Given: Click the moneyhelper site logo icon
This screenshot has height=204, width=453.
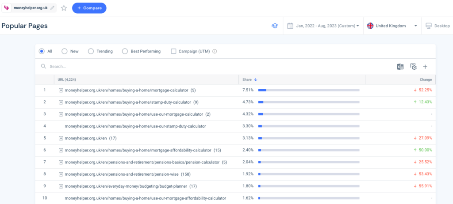Looking at the screenshot, I should 7,8.
